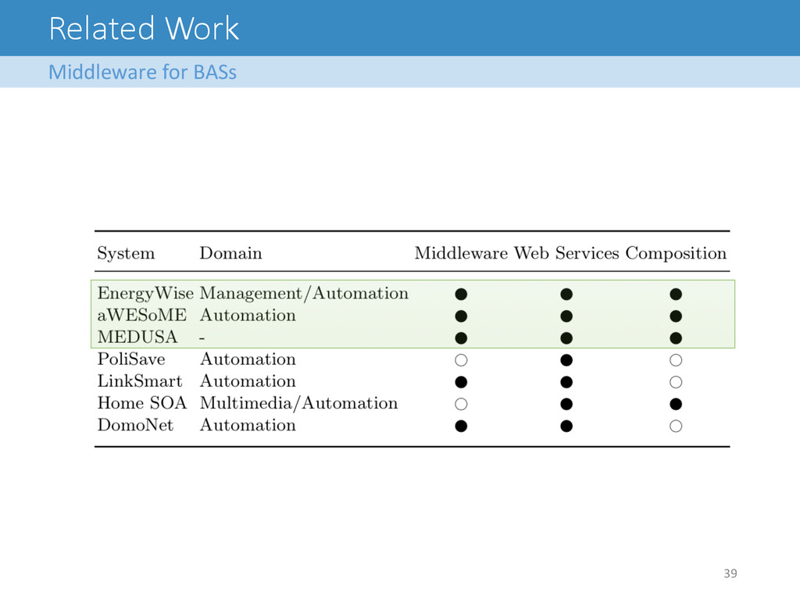The width and height of the screenshot is (800, 600).
Task: Click the 'Middleware' column header
Action: (461, 253)
